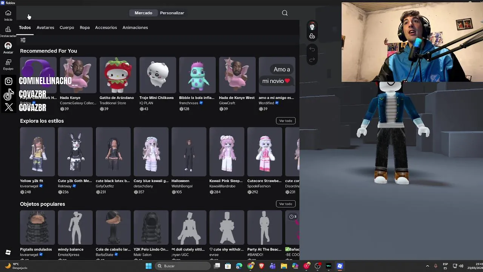Open the ESP language indicator
Viewport: 483px width, 272px height.
click(445, 266)
